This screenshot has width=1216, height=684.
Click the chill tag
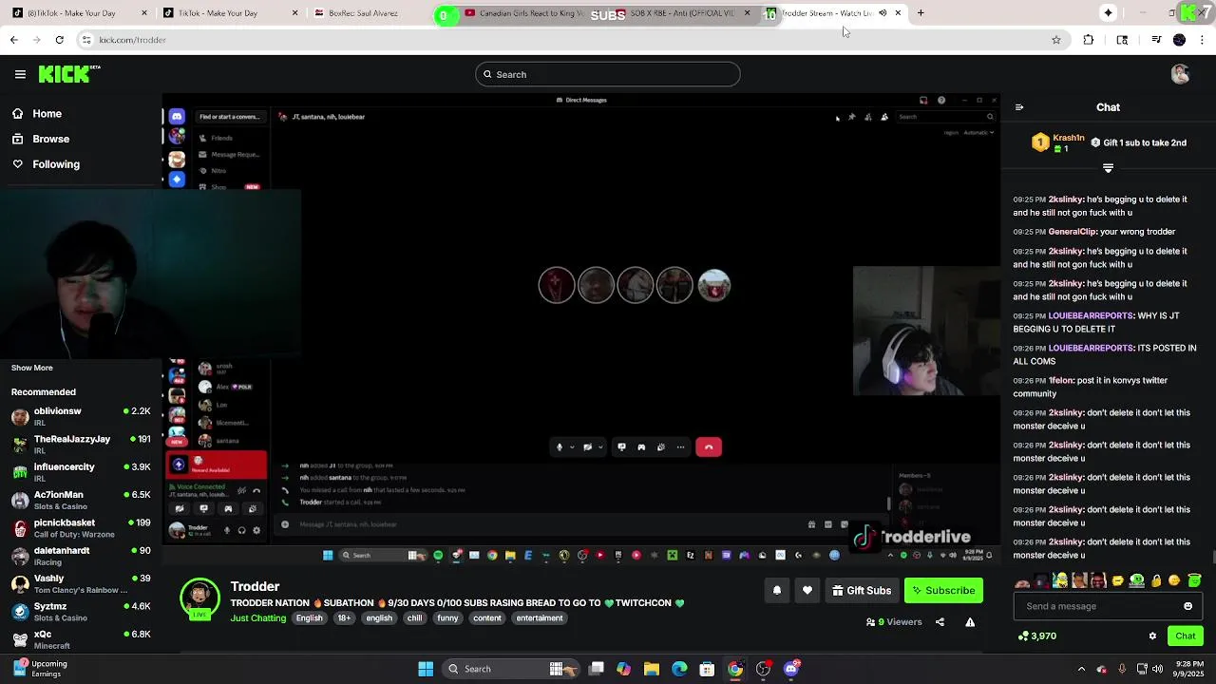point(414,618)
